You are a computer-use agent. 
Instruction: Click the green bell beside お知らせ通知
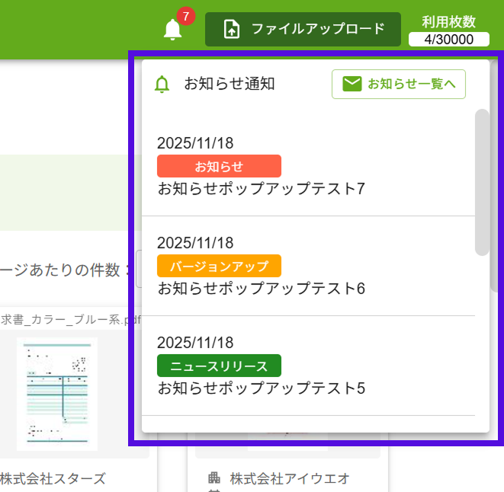162,85
